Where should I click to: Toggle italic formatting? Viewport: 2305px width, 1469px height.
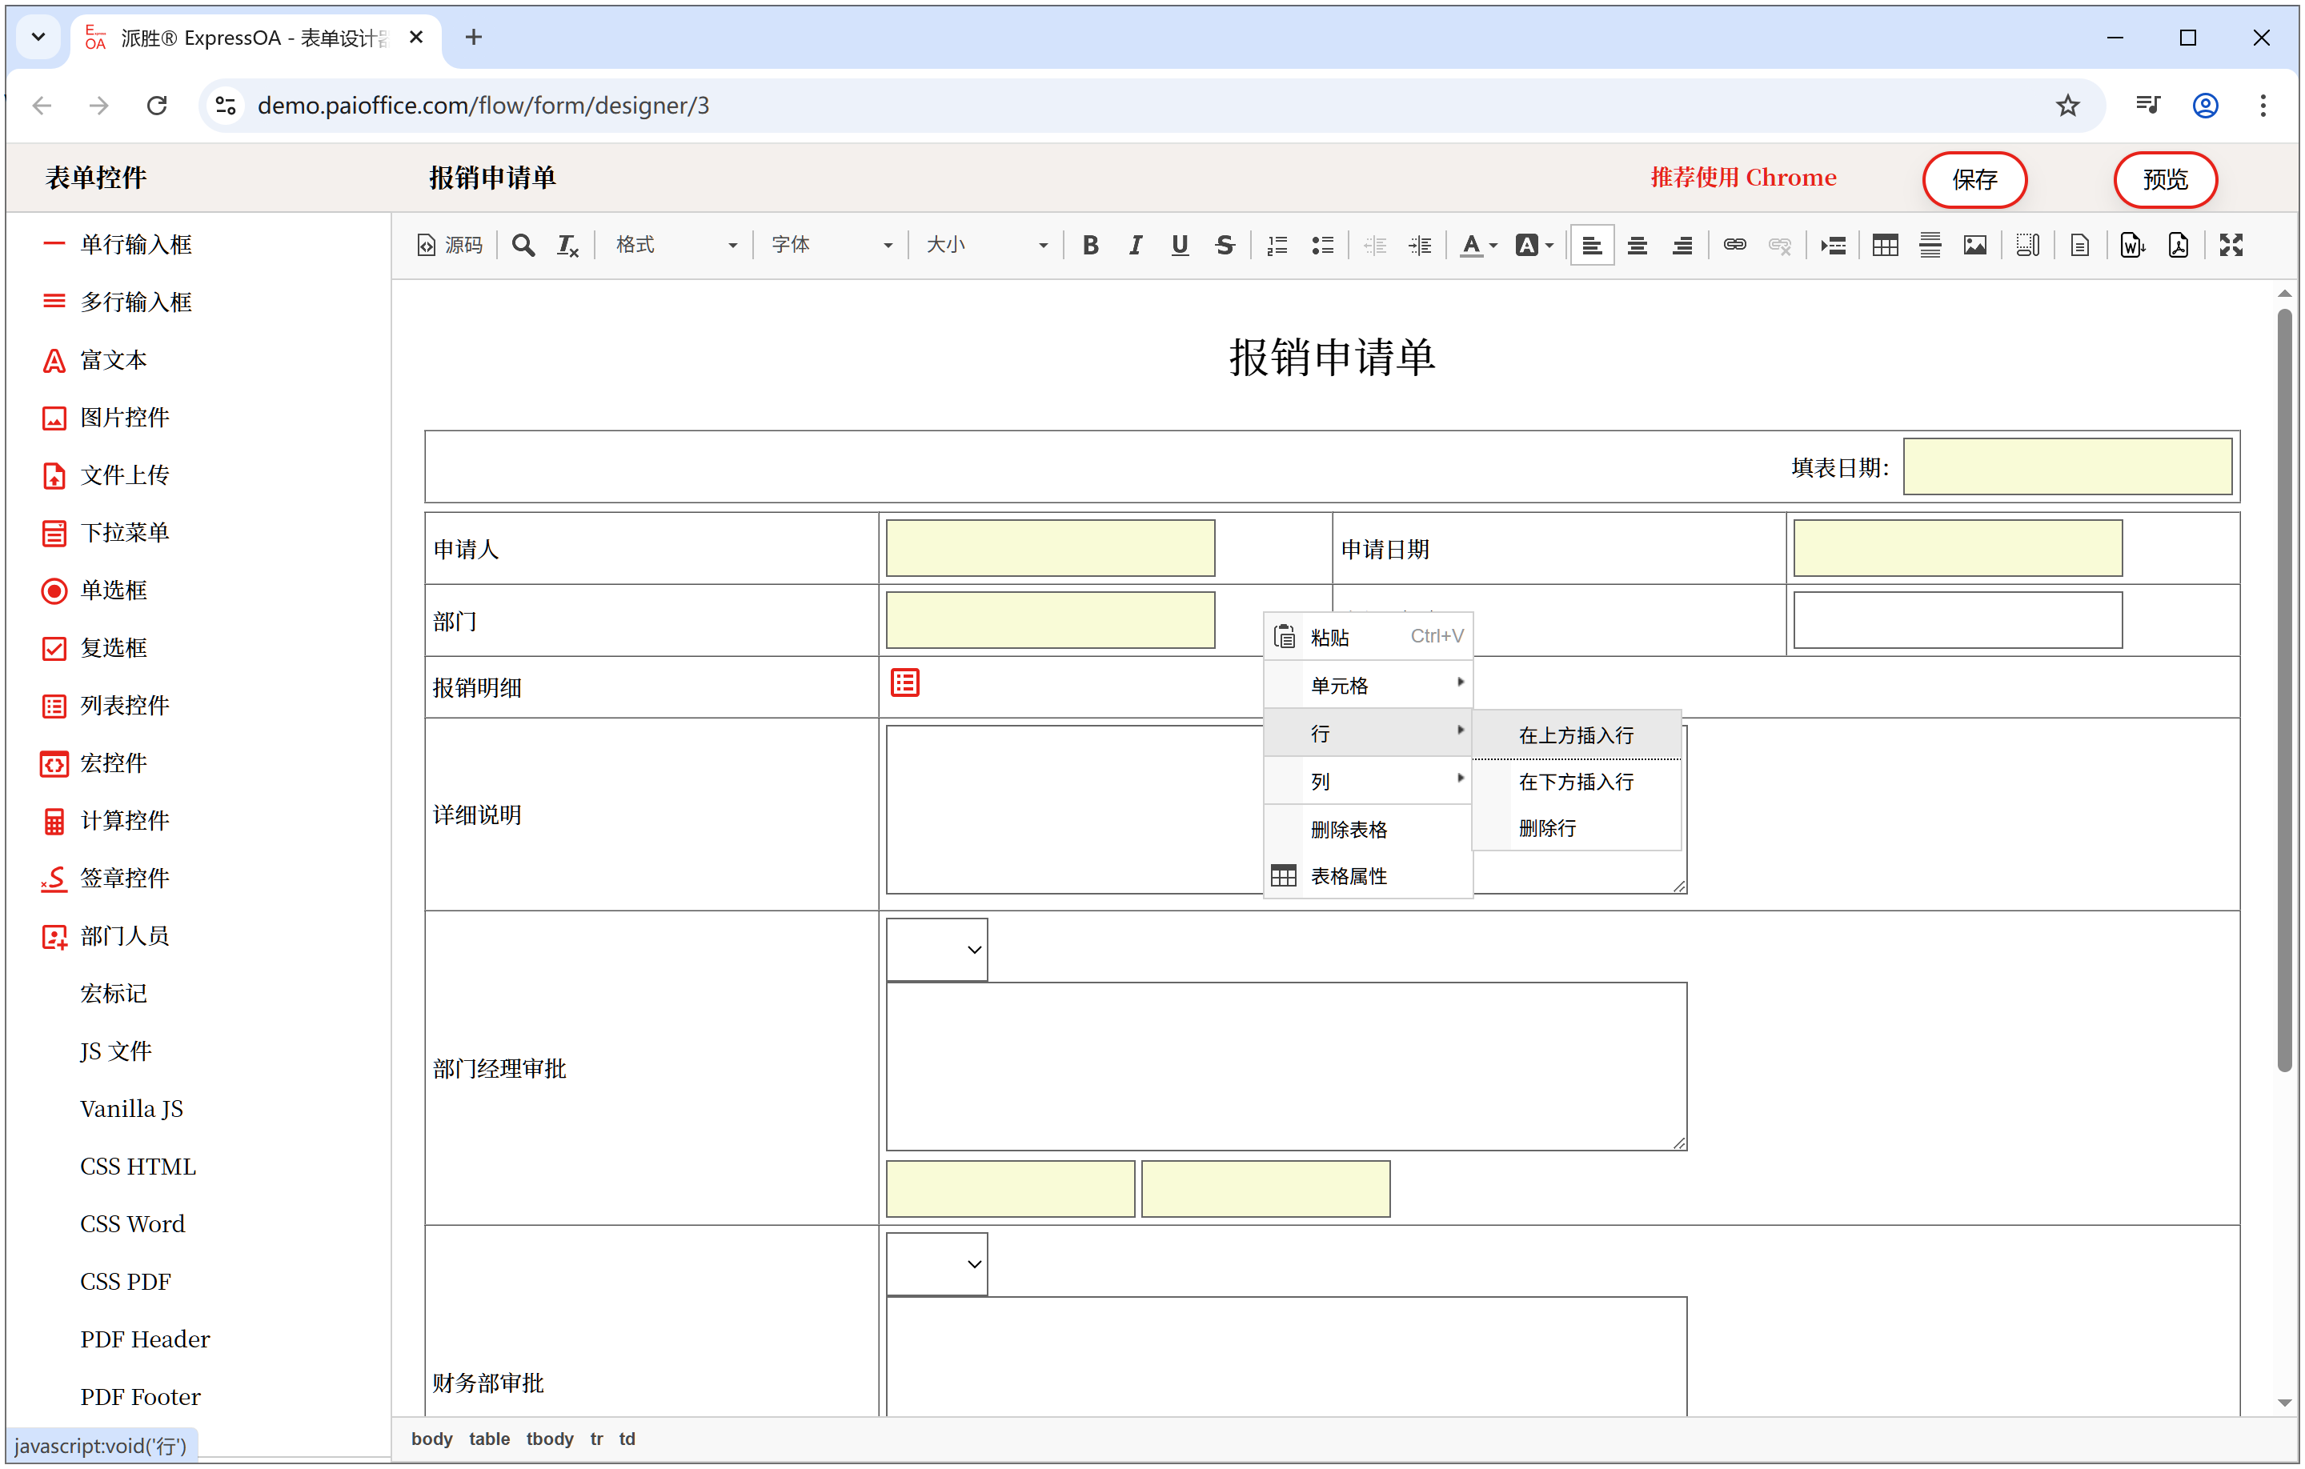(x=1135, y=246)
